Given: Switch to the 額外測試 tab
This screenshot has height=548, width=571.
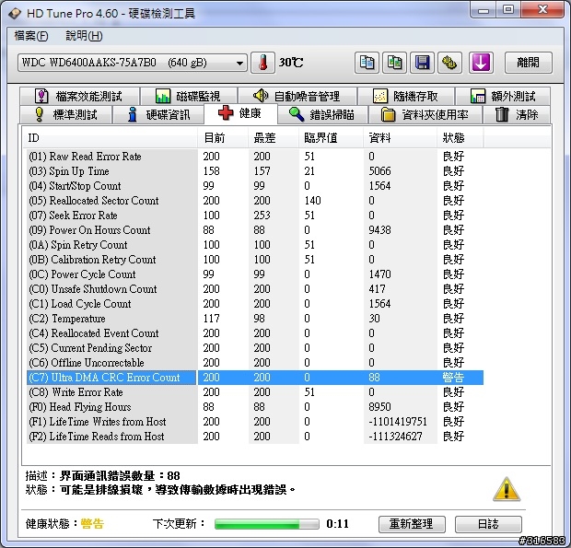Looking at the screenshot, I should pyautogui.click(x=503, y=96).
